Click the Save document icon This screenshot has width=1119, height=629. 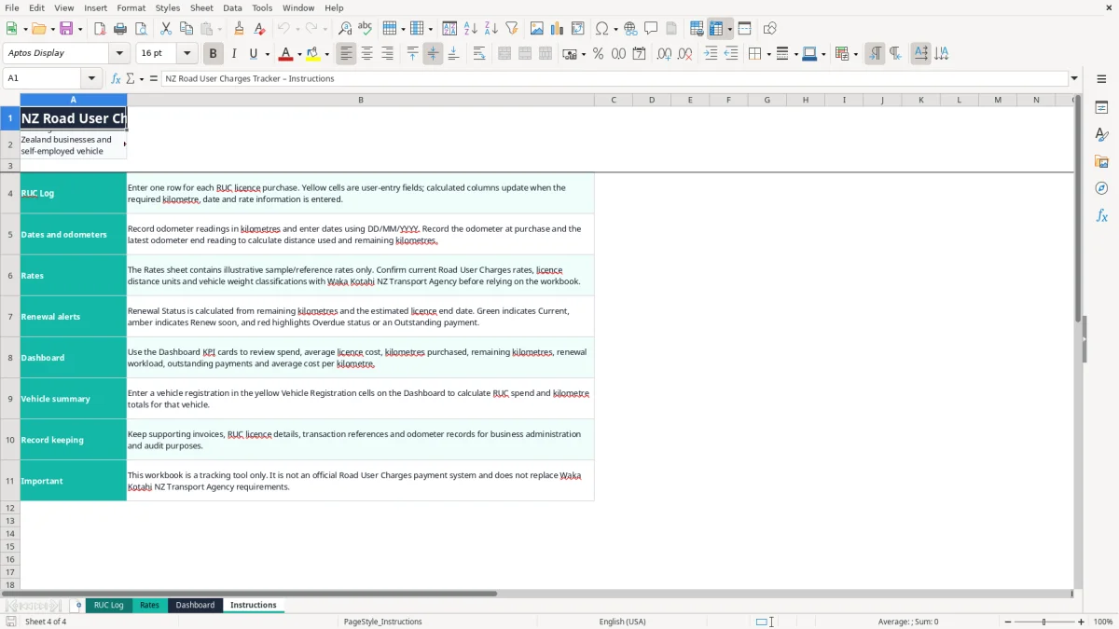pyautogui.click(x=66, y=29)
